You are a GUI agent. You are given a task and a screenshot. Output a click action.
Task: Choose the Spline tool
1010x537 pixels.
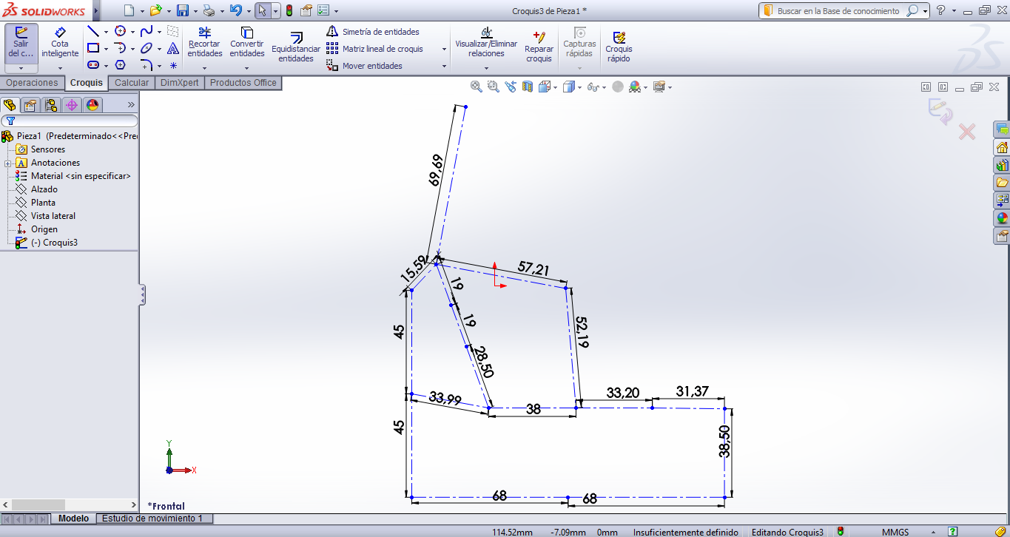(x=147, y=31)
